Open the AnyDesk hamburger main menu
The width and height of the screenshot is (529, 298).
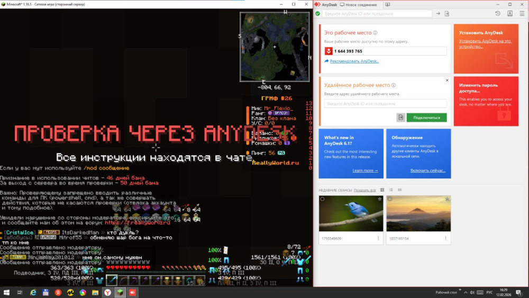point(522,14)
